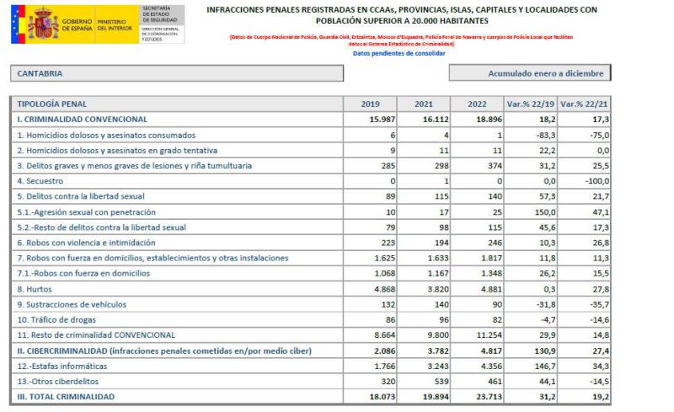
Task: Select the 2021 column header
Action: [424, 104]
